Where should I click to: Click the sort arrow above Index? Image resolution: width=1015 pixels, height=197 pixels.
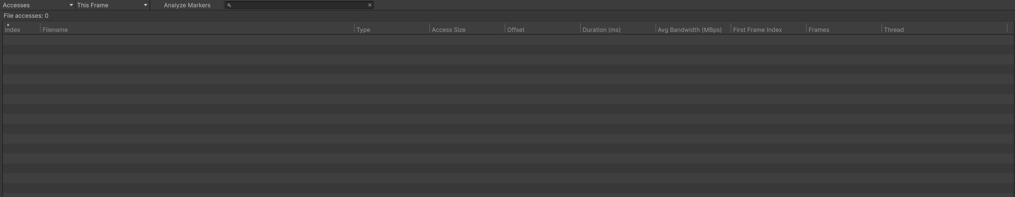point(8,24)
